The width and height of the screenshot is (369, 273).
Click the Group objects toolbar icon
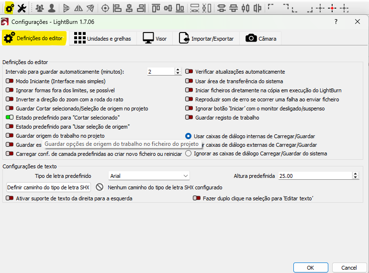[x=40, y=8]
